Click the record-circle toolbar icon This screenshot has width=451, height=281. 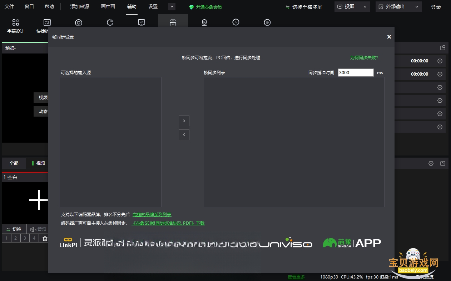tap(267, 22)
